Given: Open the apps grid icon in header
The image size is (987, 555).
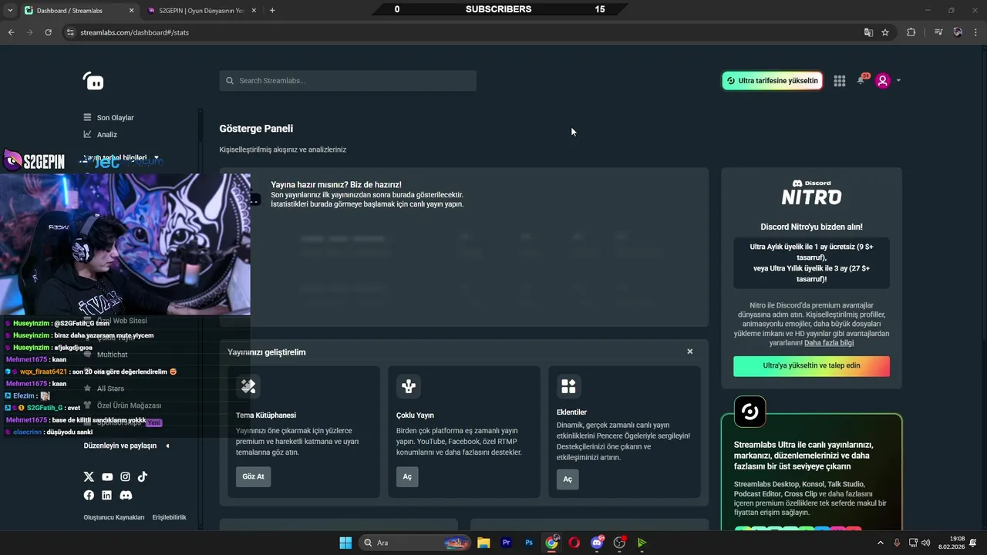Looking at the screenshot, I should tap(840, 81).
